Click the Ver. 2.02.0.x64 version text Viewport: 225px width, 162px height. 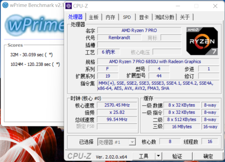111,157
